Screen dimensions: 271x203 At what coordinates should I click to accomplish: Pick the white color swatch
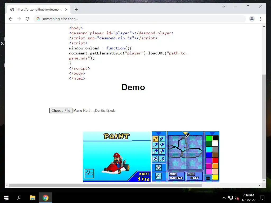215,144
